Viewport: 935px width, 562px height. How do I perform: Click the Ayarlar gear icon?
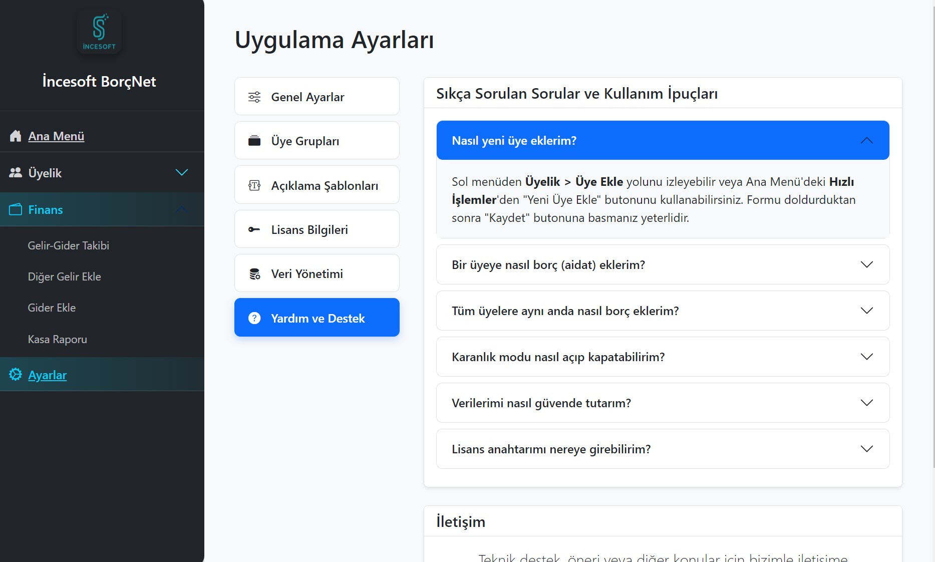16,375
